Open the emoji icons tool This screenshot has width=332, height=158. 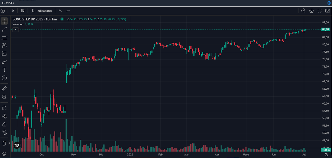pos(4,78)
